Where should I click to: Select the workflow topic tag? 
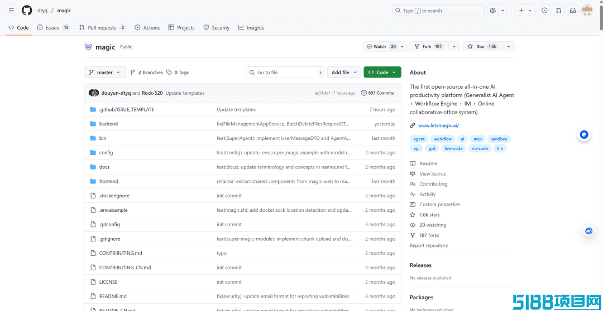tap(443, 139)
